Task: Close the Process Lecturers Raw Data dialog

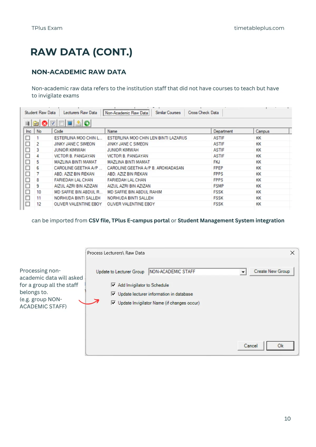Action: 292,253
